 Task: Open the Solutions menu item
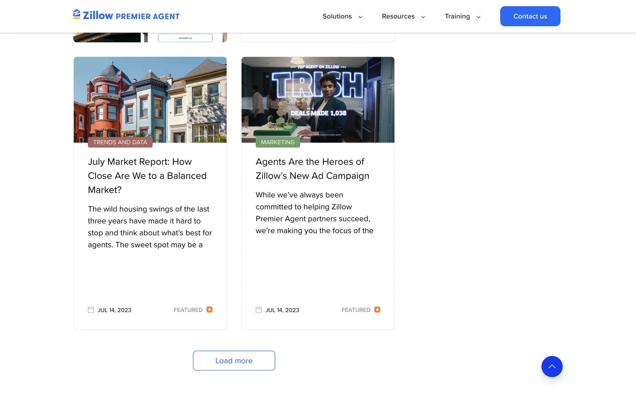pyautogui.click(x=337, y=16)
